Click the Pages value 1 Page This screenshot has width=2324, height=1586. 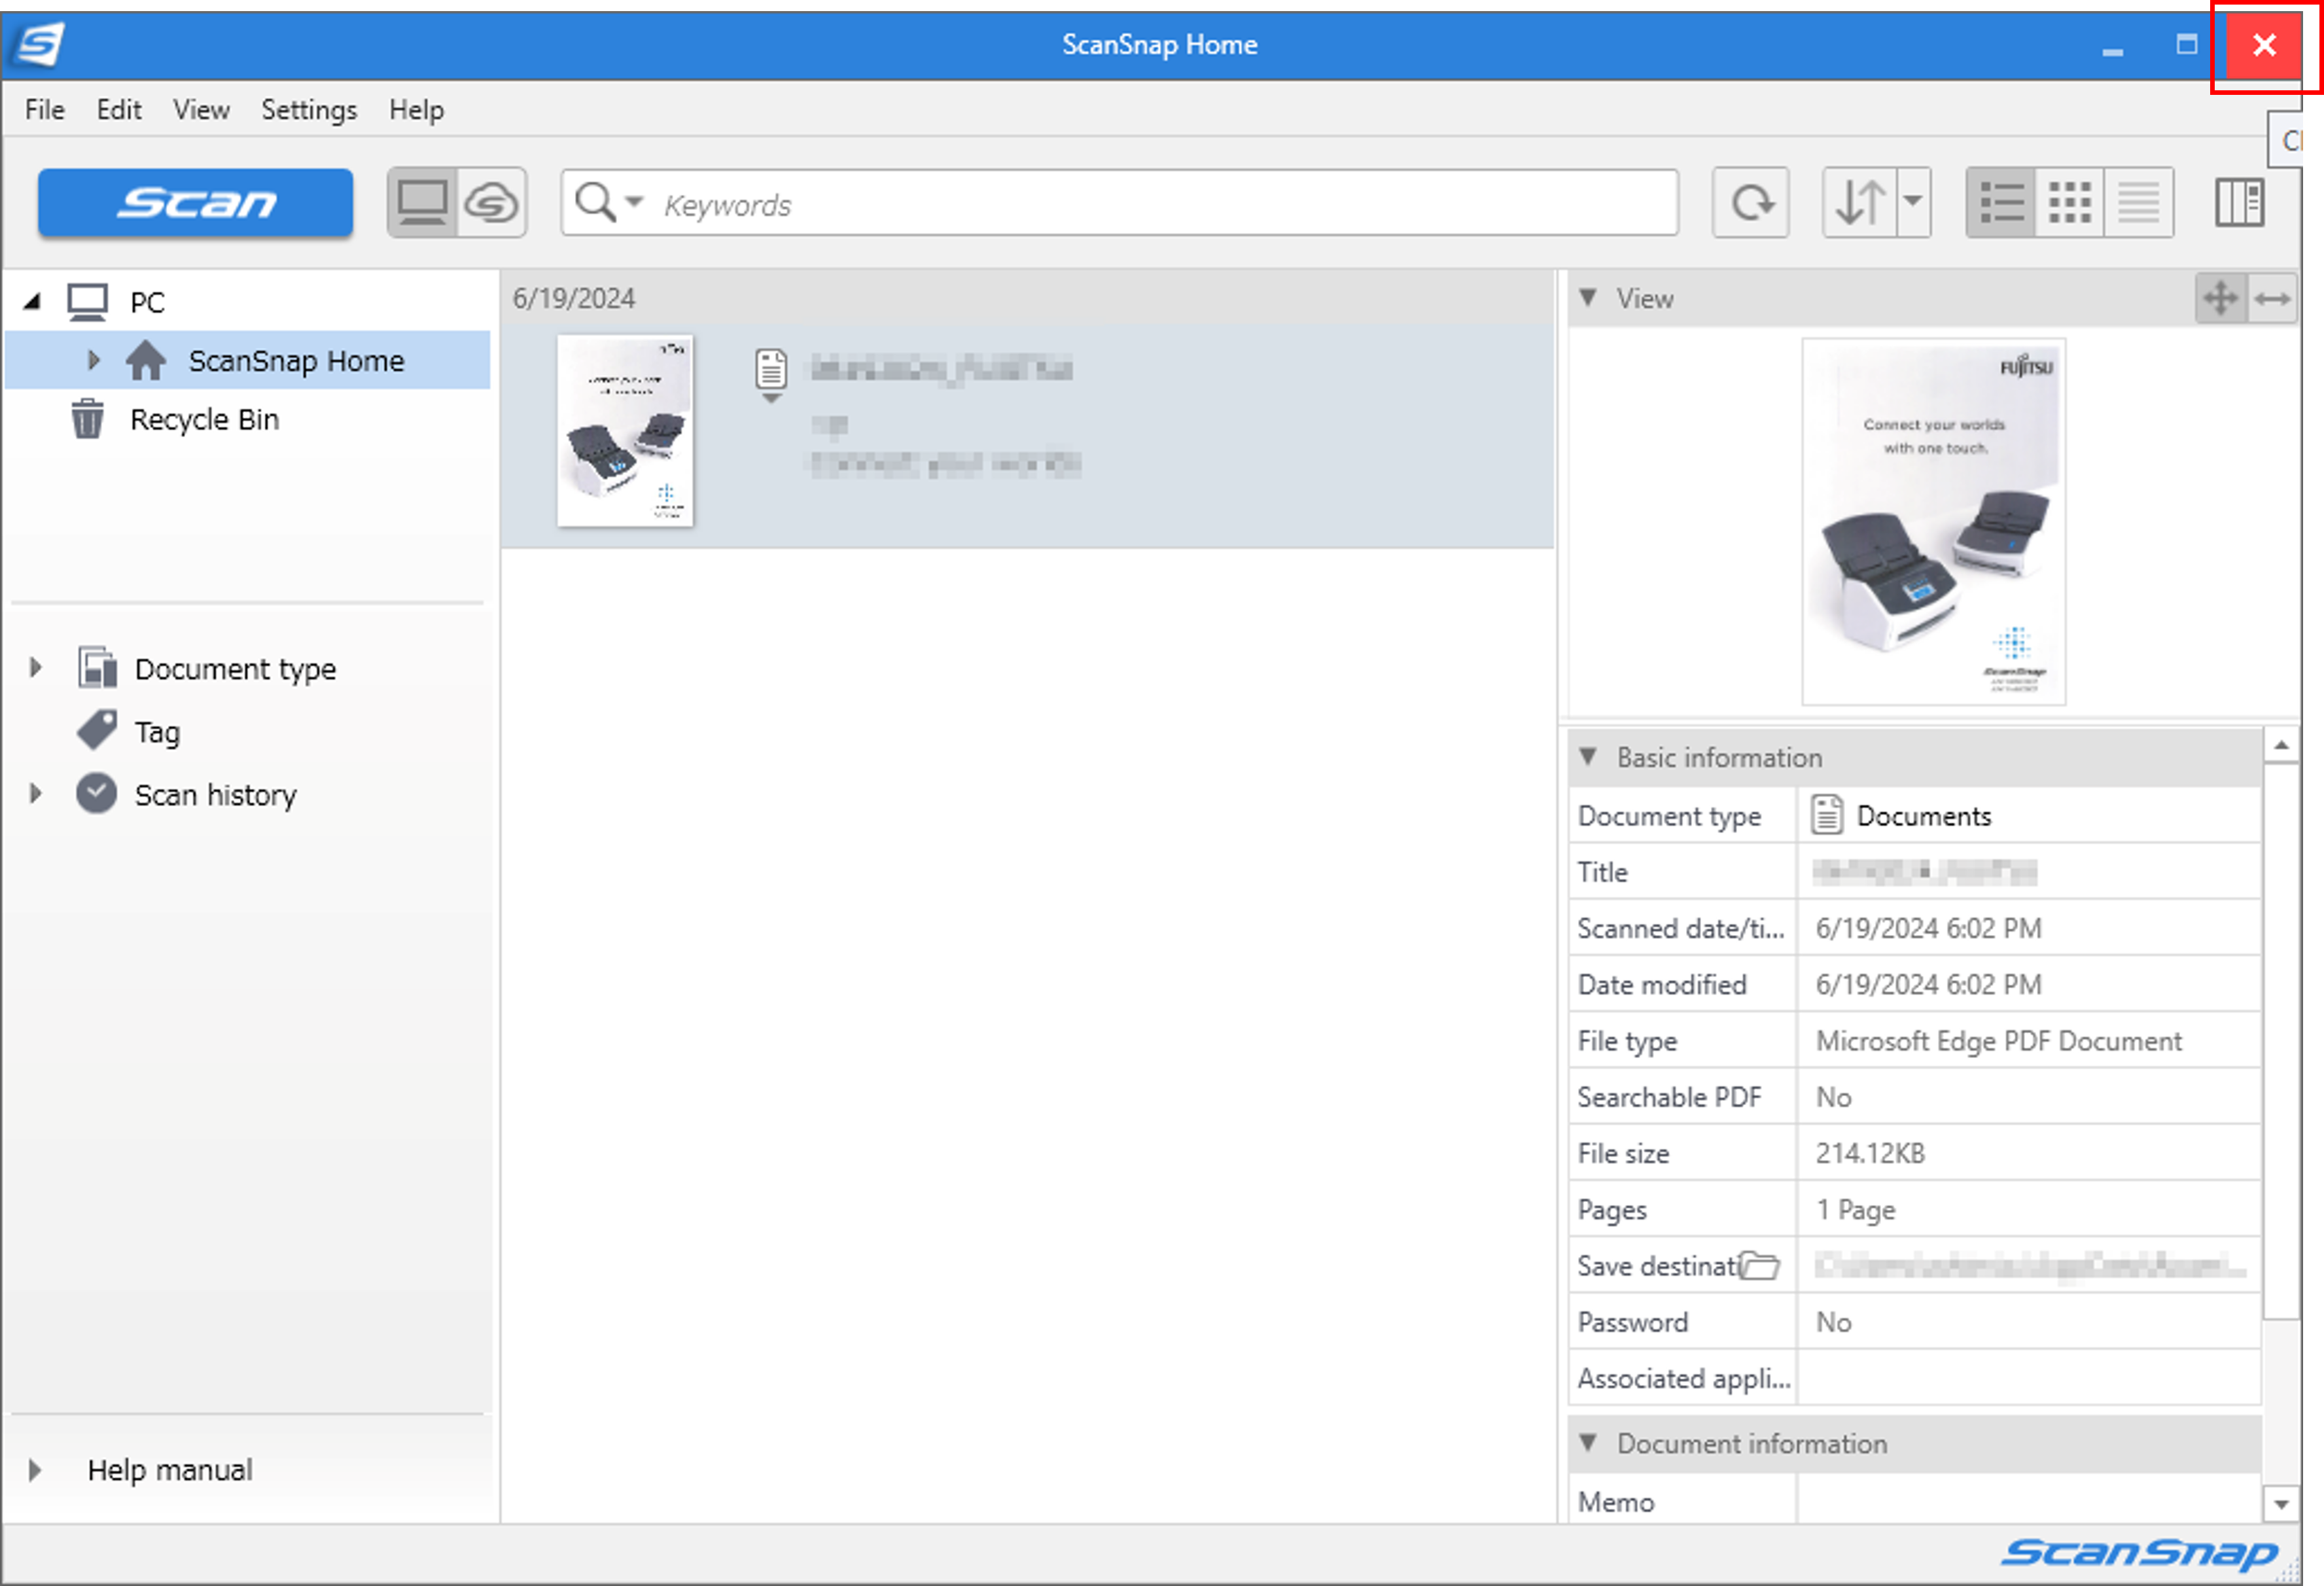1855,1210
